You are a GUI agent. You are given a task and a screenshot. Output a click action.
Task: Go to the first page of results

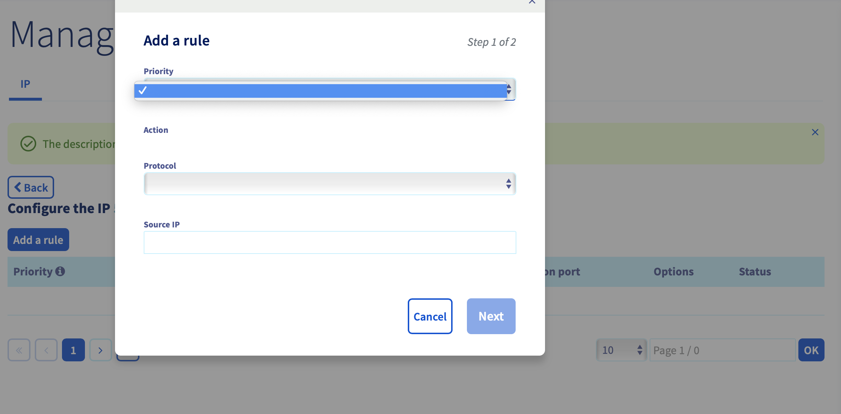tap(19, 350)
